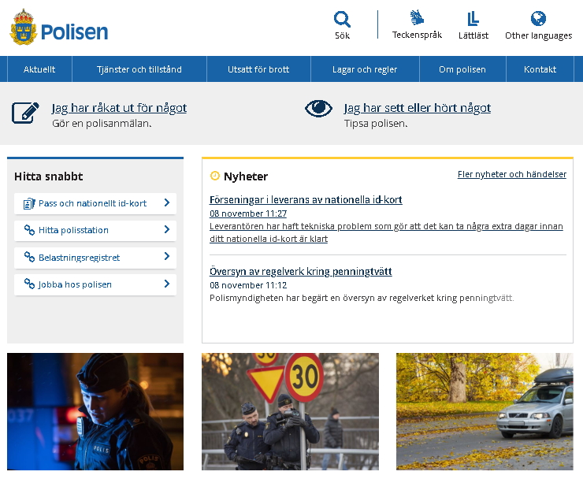The height and width of the screenshot is (479, 583).
Task: Open Lagar och regler menu
Action: pyautogui.click(x=365, y=69)
